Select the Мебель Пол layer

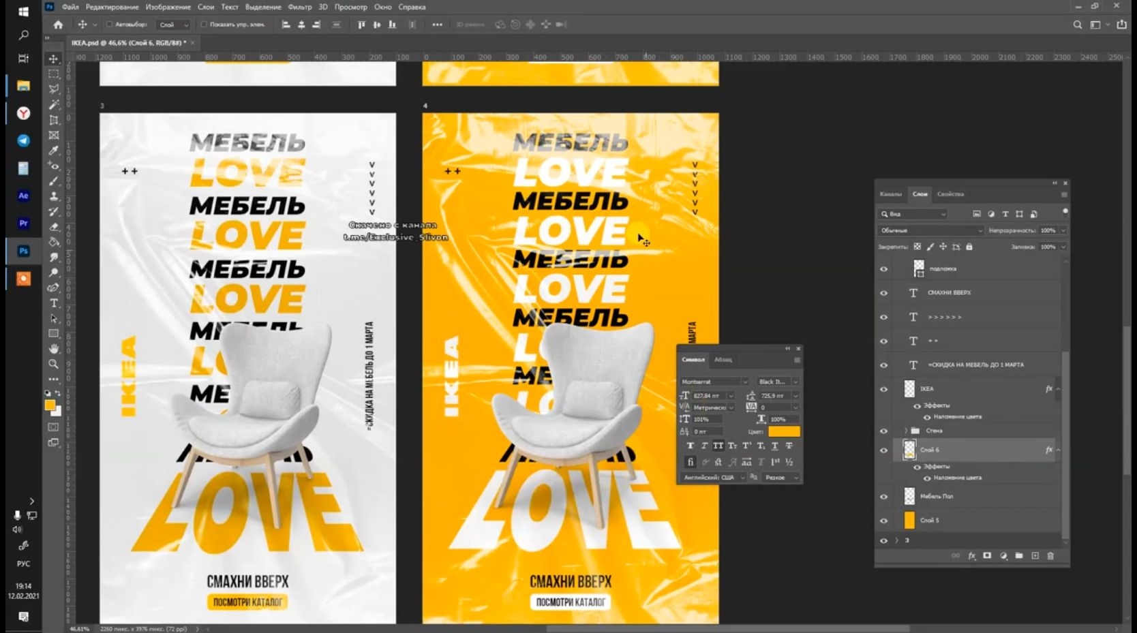976,497
